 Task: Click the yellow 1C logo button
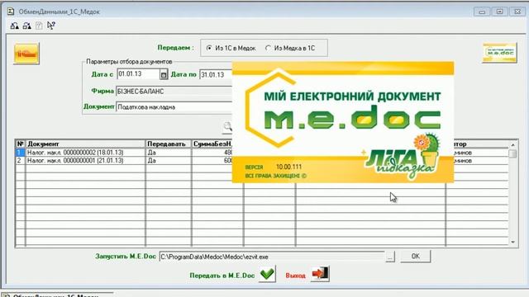click(26, 54)
